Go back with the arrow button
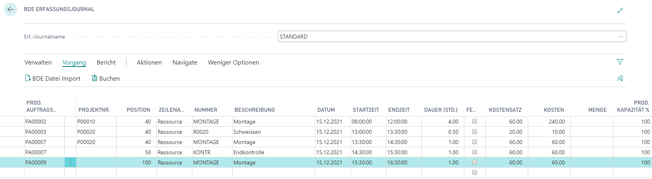The image size is (652, 179). pos(11,9)
